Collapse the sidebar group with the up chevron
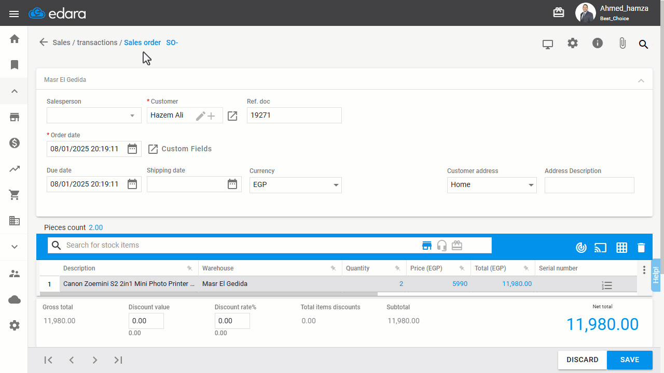The height and width of the screenshot is (373, 664). pos(15,91)
